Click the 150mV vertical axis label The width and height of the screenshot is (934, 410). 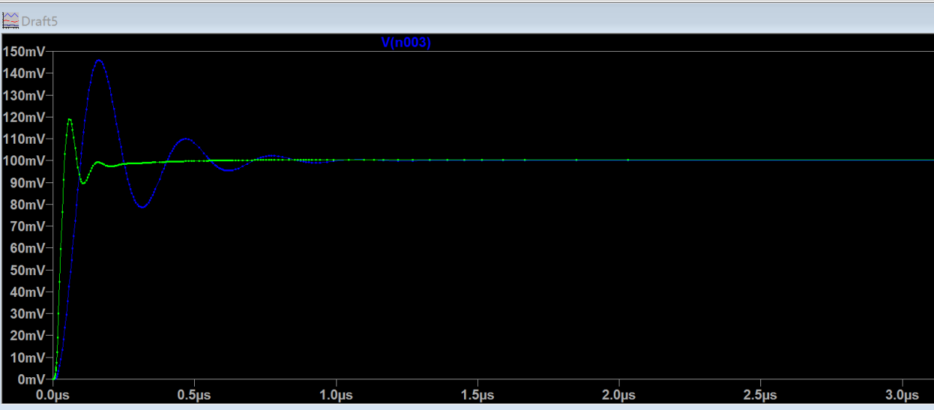(x=23, y=52)
